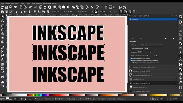The height and width of the screenshot is (103, 183).
Task: Open Fill and Stroke toolbar icon
Action: (98, 7)
